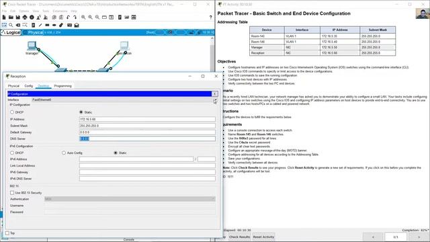The image size is (430, 242).
Task: Choose the Delete tool icon
Action: pos(18,25)
